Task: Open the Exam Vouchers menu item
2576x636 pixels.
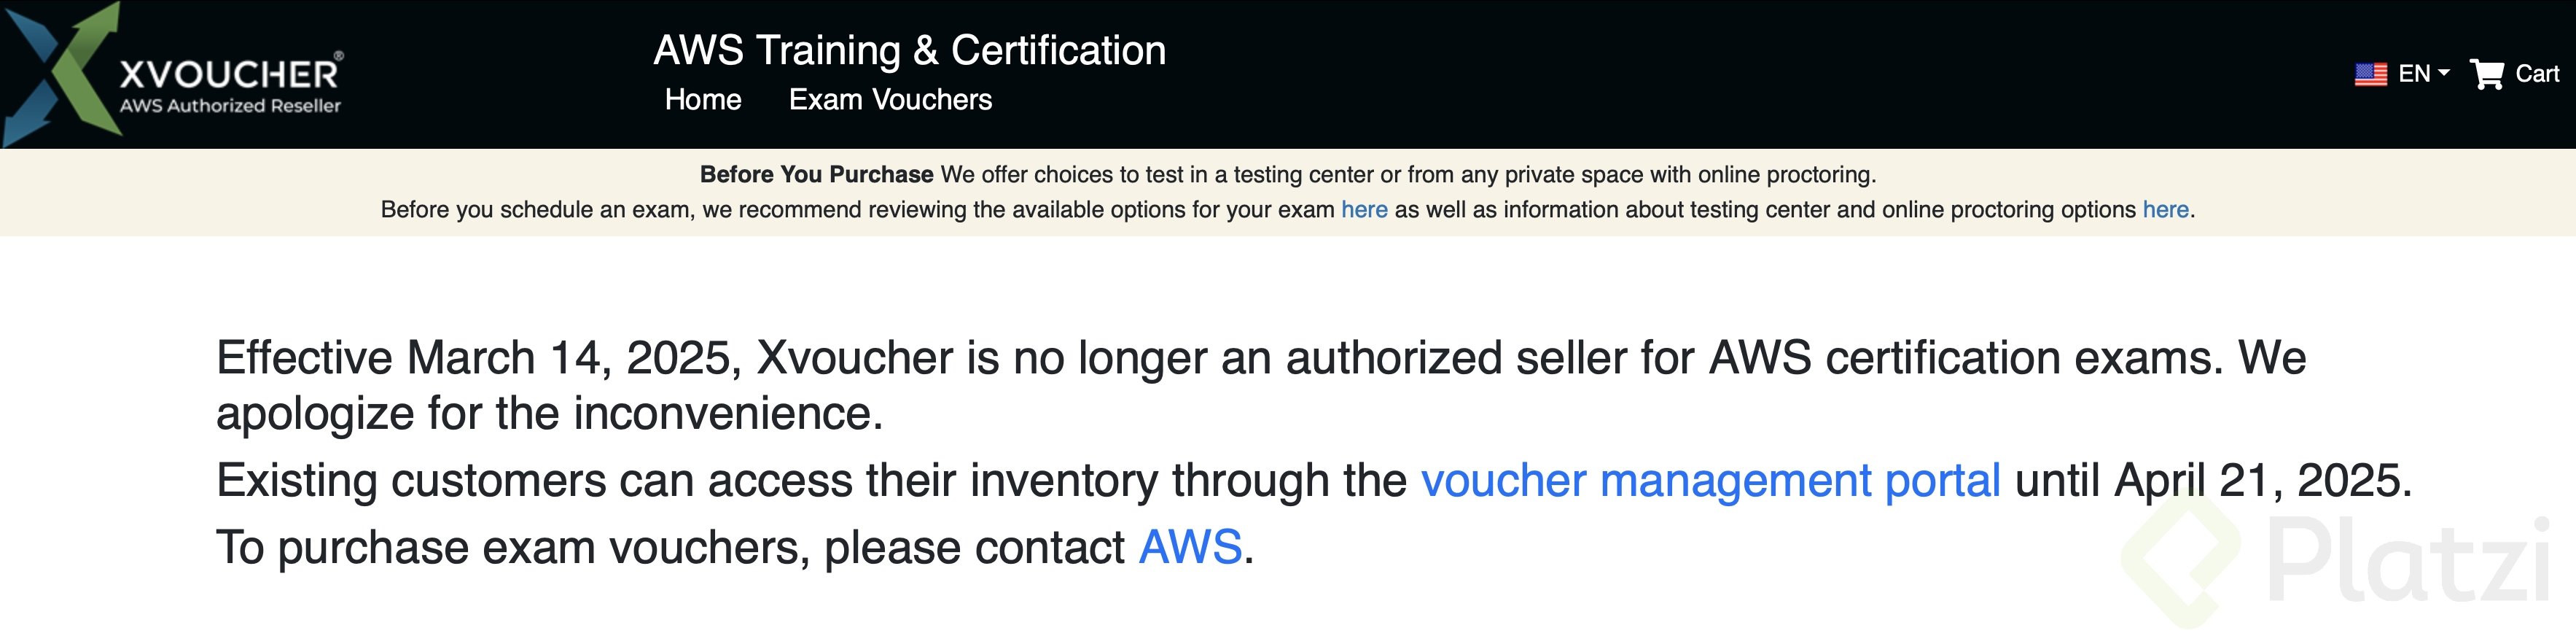Action: tap(890, 100)
